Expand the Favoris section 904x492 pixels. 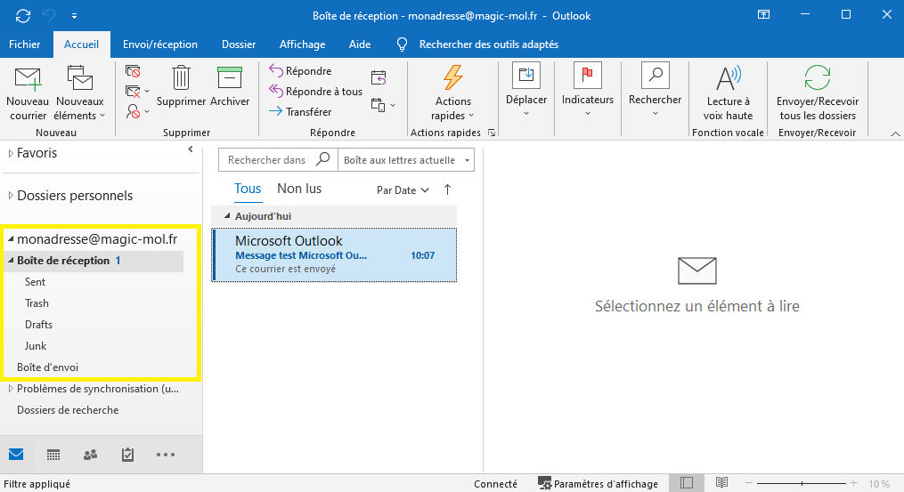[x=11, y=153]
